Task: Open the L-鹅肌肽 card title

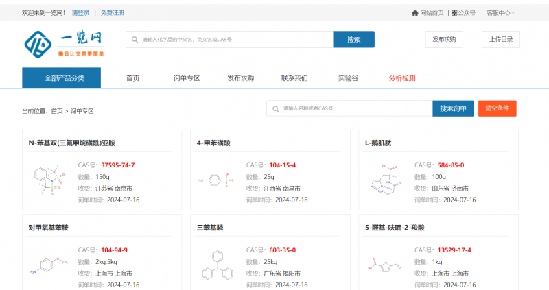Action: point(378,143)
